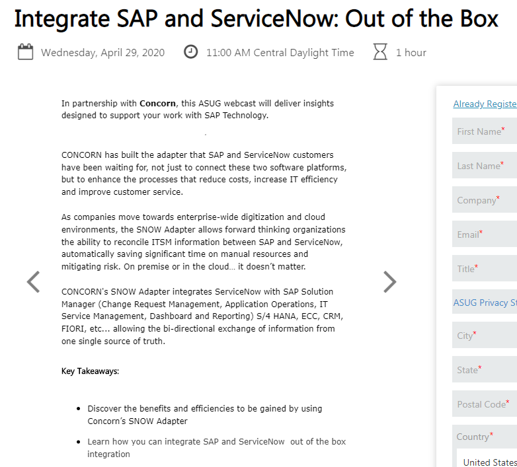Click the calendar icon beside the date
Image resolution: width=517 pixels, height=467 pixels.
coord(25,52)
